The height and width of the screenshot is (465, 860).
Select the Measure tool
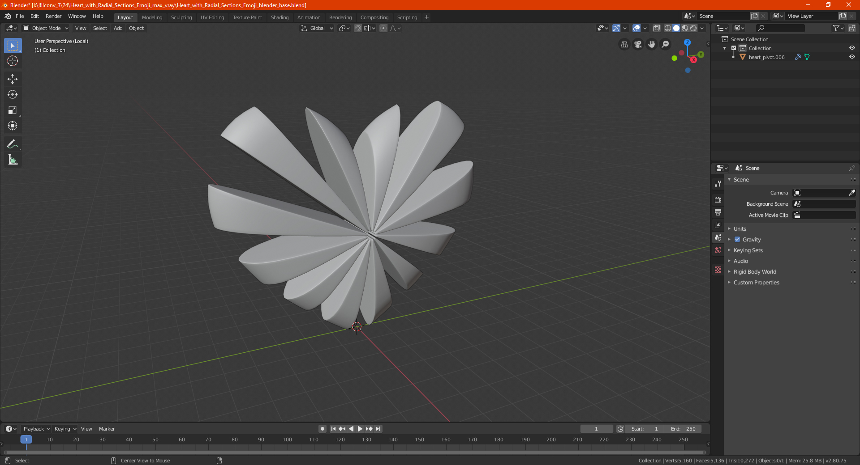click(x=13, y=160)
